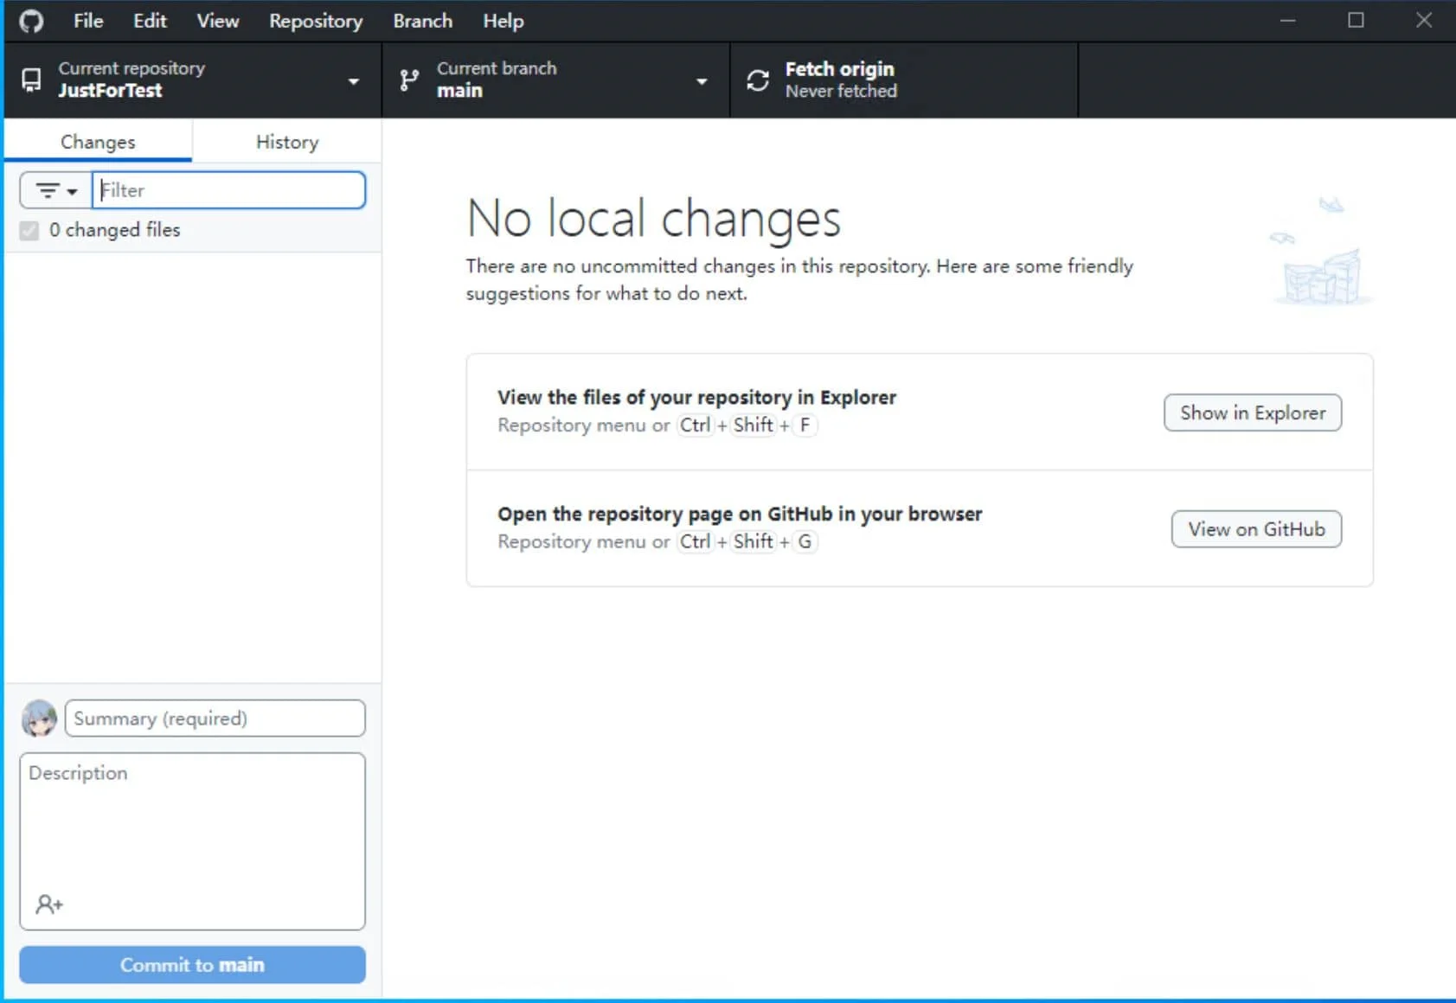
Task: Click Fetch origin button
Action: click(904, 80)
